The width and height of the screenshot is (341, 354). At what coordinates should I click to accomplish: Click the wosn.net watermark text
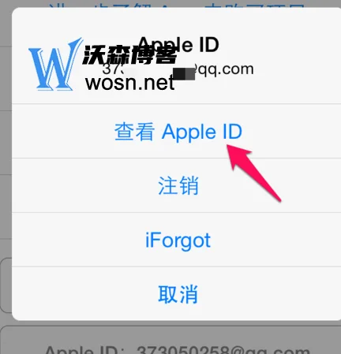130,82
